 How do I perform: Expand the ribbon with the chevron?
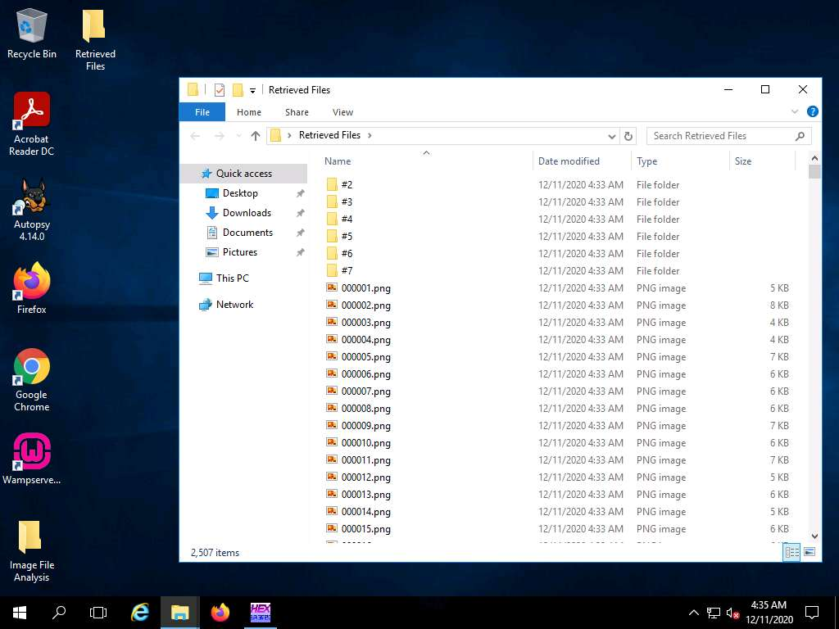[x=795, y=111]
